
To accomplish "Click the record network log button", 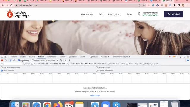I will (2, 60).
